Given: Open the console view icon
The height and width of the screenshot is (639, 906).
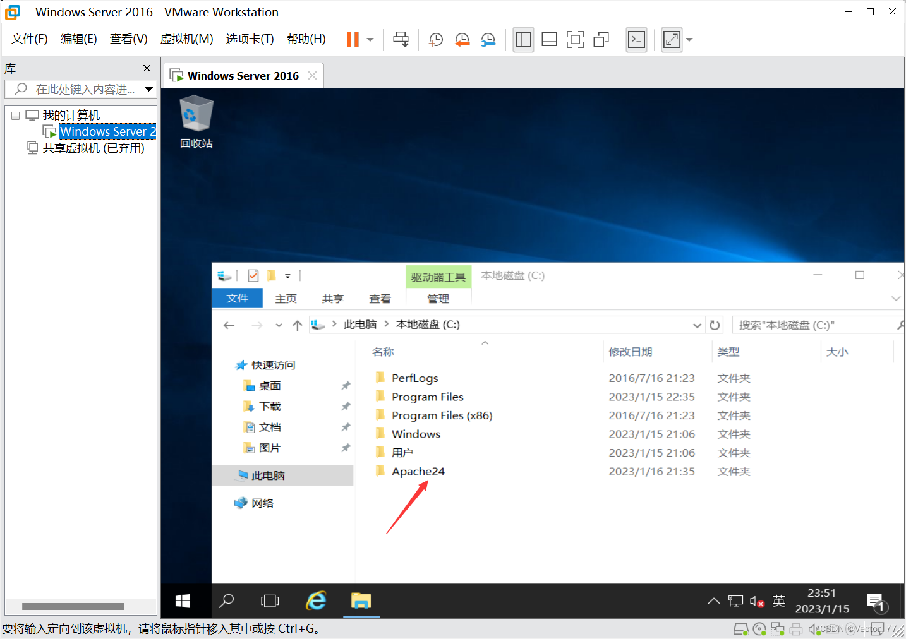Looking at the screenshot, I should pyautogui.click(x=636, y=40).
